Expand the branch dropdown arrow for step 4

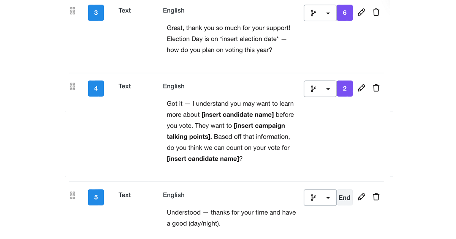(x=328, y=89)
